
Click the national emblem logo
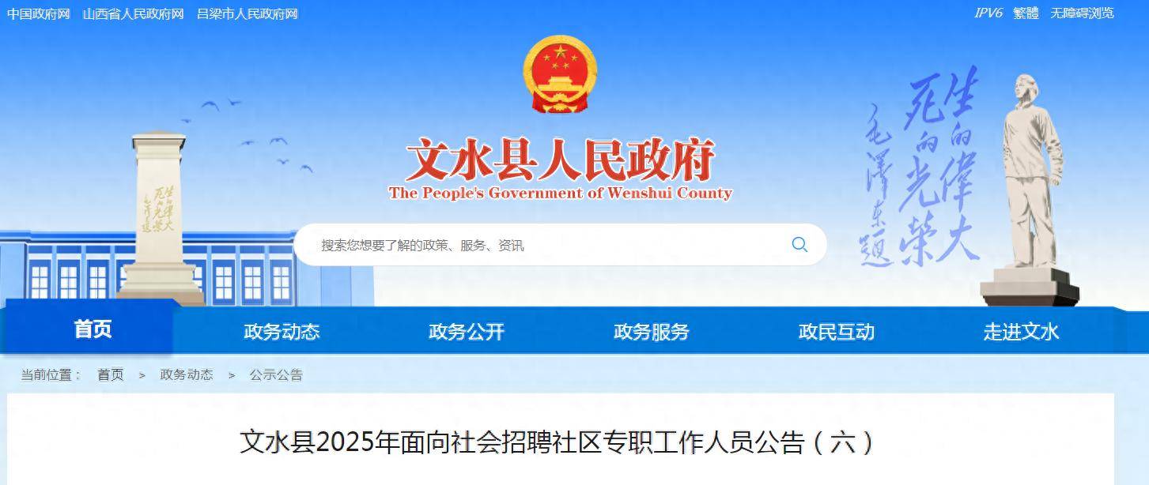(x=560, y=75)
